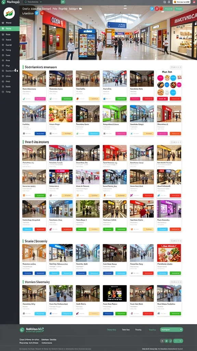Viewport: 197px width, 351px height.
Task: Expand the gray pill control of second section header
Action: (176, 142)
